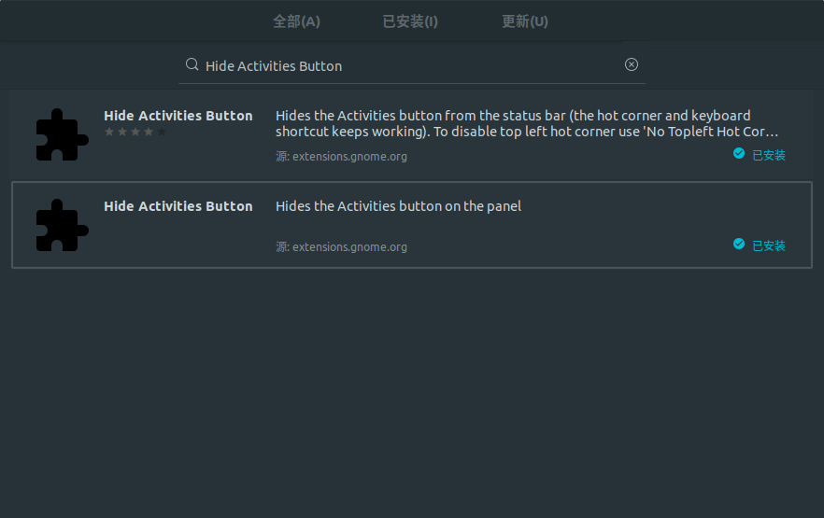
Task: Click extensions.gnome.org source under the panel extension
Action: [x=349, y=247]
